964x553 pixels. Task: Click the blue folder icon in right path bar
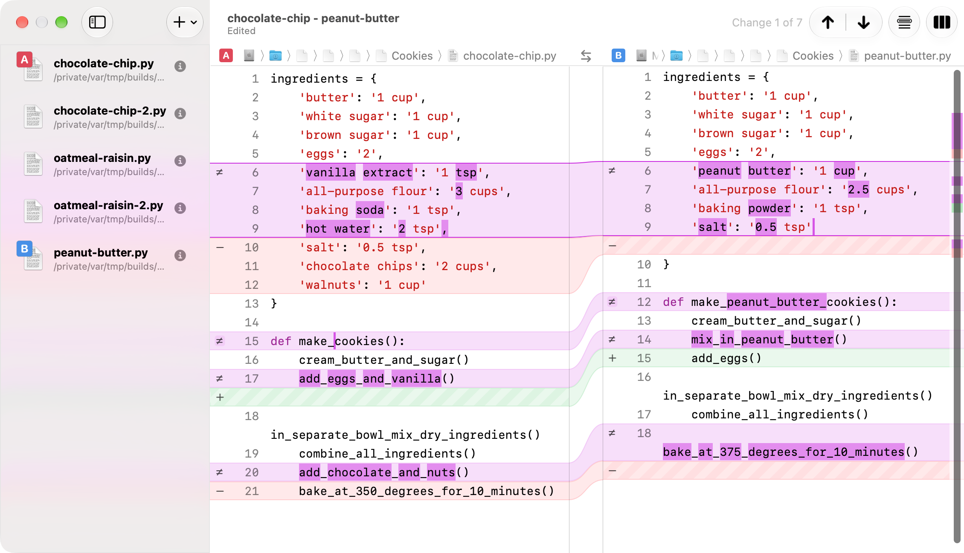tap(677, 56)
